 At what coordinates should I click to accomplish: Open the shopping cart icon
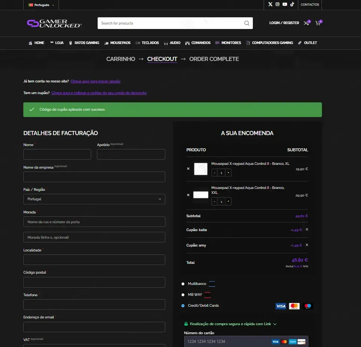[319, 23]
